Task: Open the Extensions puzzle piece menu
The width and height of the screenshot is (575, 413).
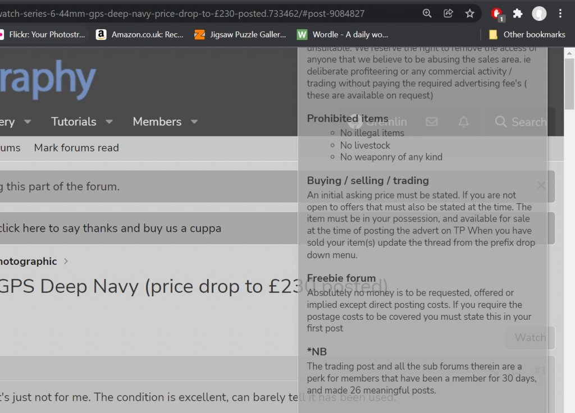Action: click(x=518, y=13)
